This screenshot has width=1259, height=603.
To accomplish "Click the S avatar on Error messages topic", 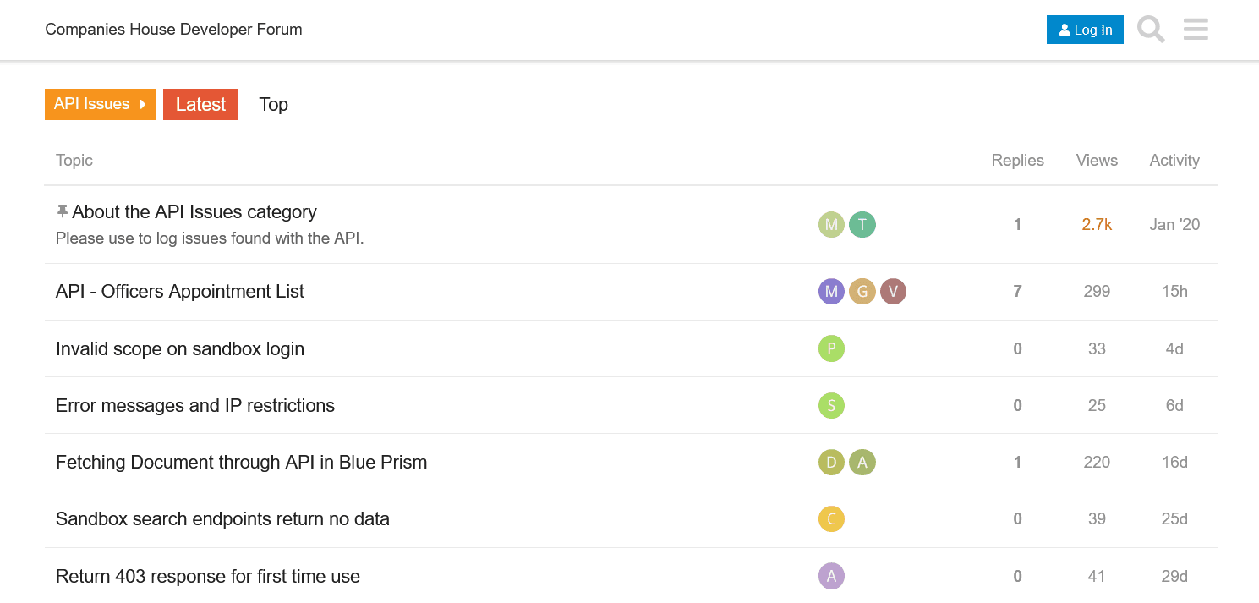I will tap(831, 406).
